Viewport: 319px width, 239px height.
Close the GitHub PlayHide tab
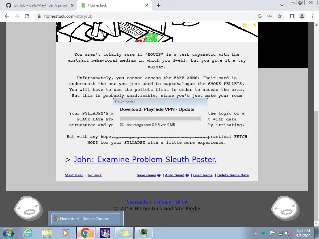point(72,5)
